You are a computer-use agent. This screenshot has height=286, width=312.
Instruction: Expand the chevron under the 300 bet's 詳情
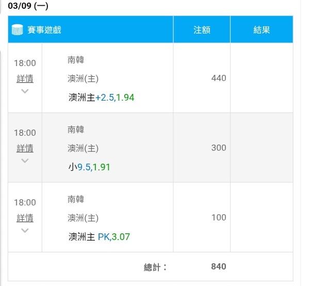[25, 161]
